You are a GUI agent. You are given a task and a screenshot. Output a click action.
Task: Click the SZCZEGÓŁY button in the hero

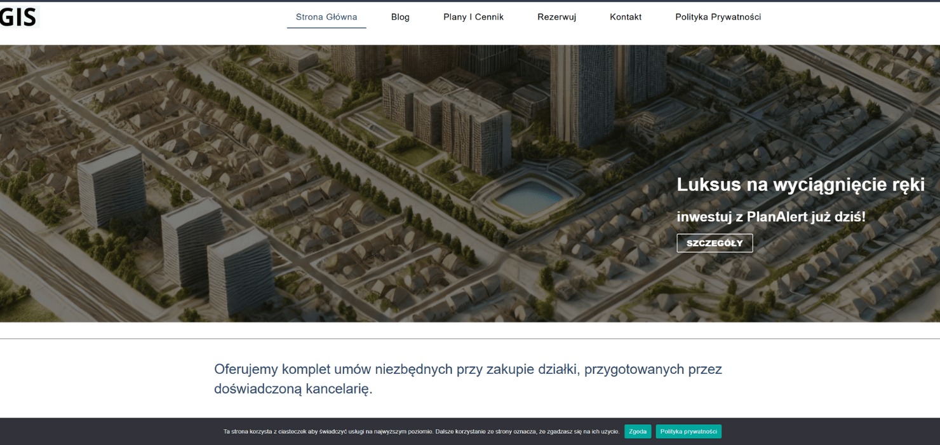click(715, 243)
